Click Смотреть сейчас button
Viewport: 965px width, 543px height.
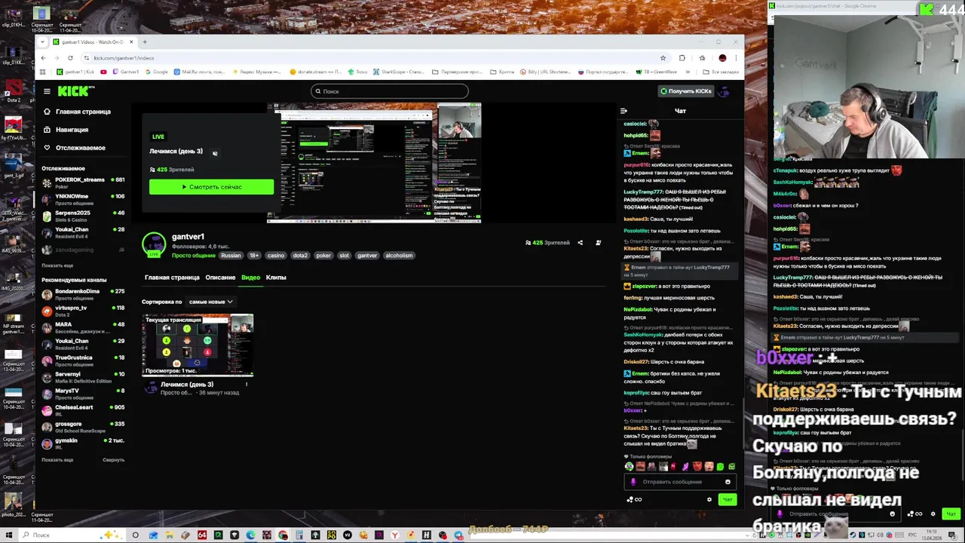coord(211,187)
